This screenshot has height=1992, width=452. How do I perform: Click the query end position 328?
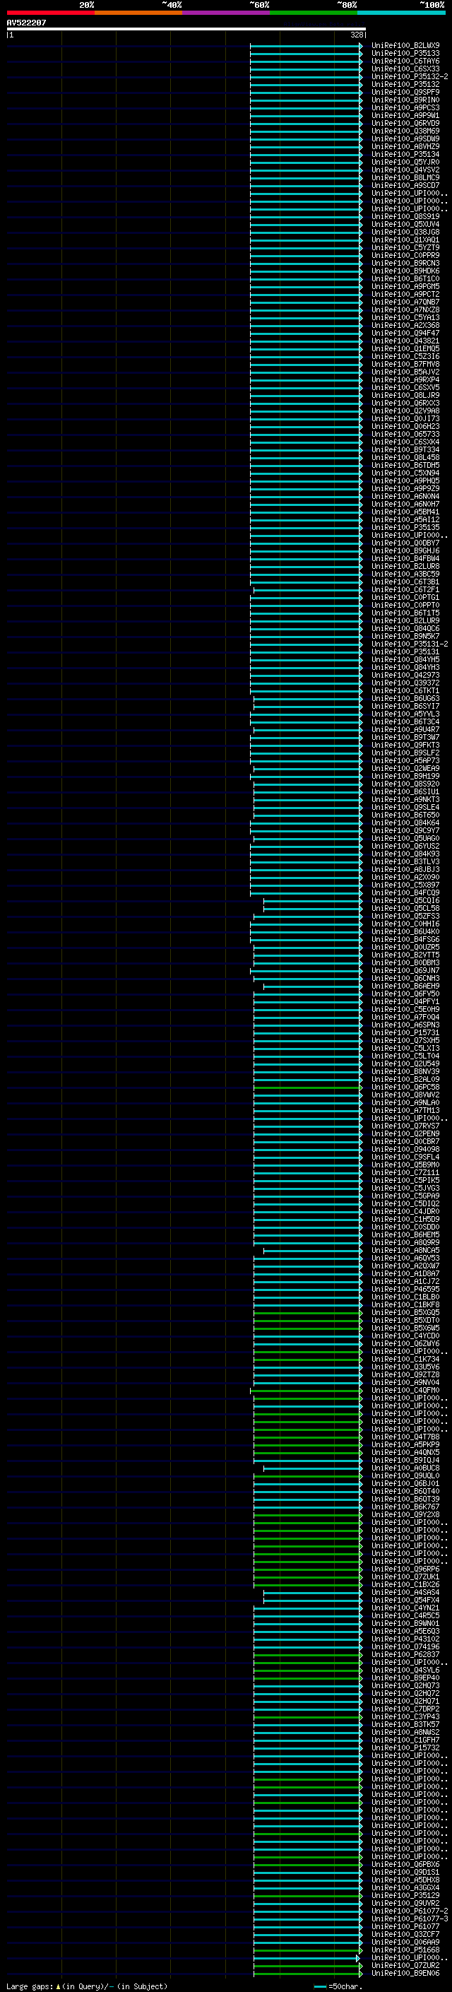[x=356, y=35]
